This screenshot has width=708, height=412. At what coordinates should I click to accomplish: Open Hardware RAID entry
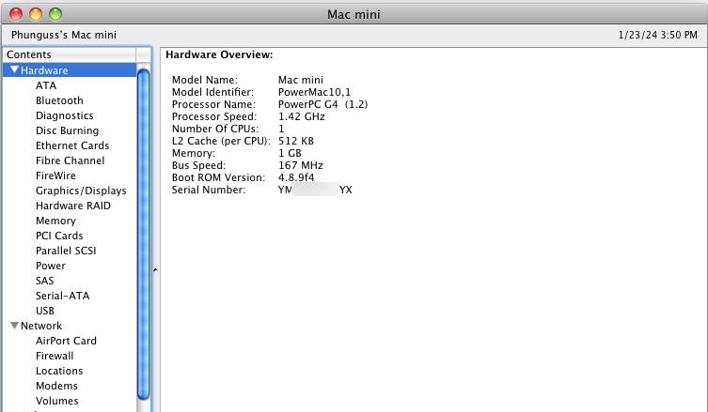pos(73,206)
